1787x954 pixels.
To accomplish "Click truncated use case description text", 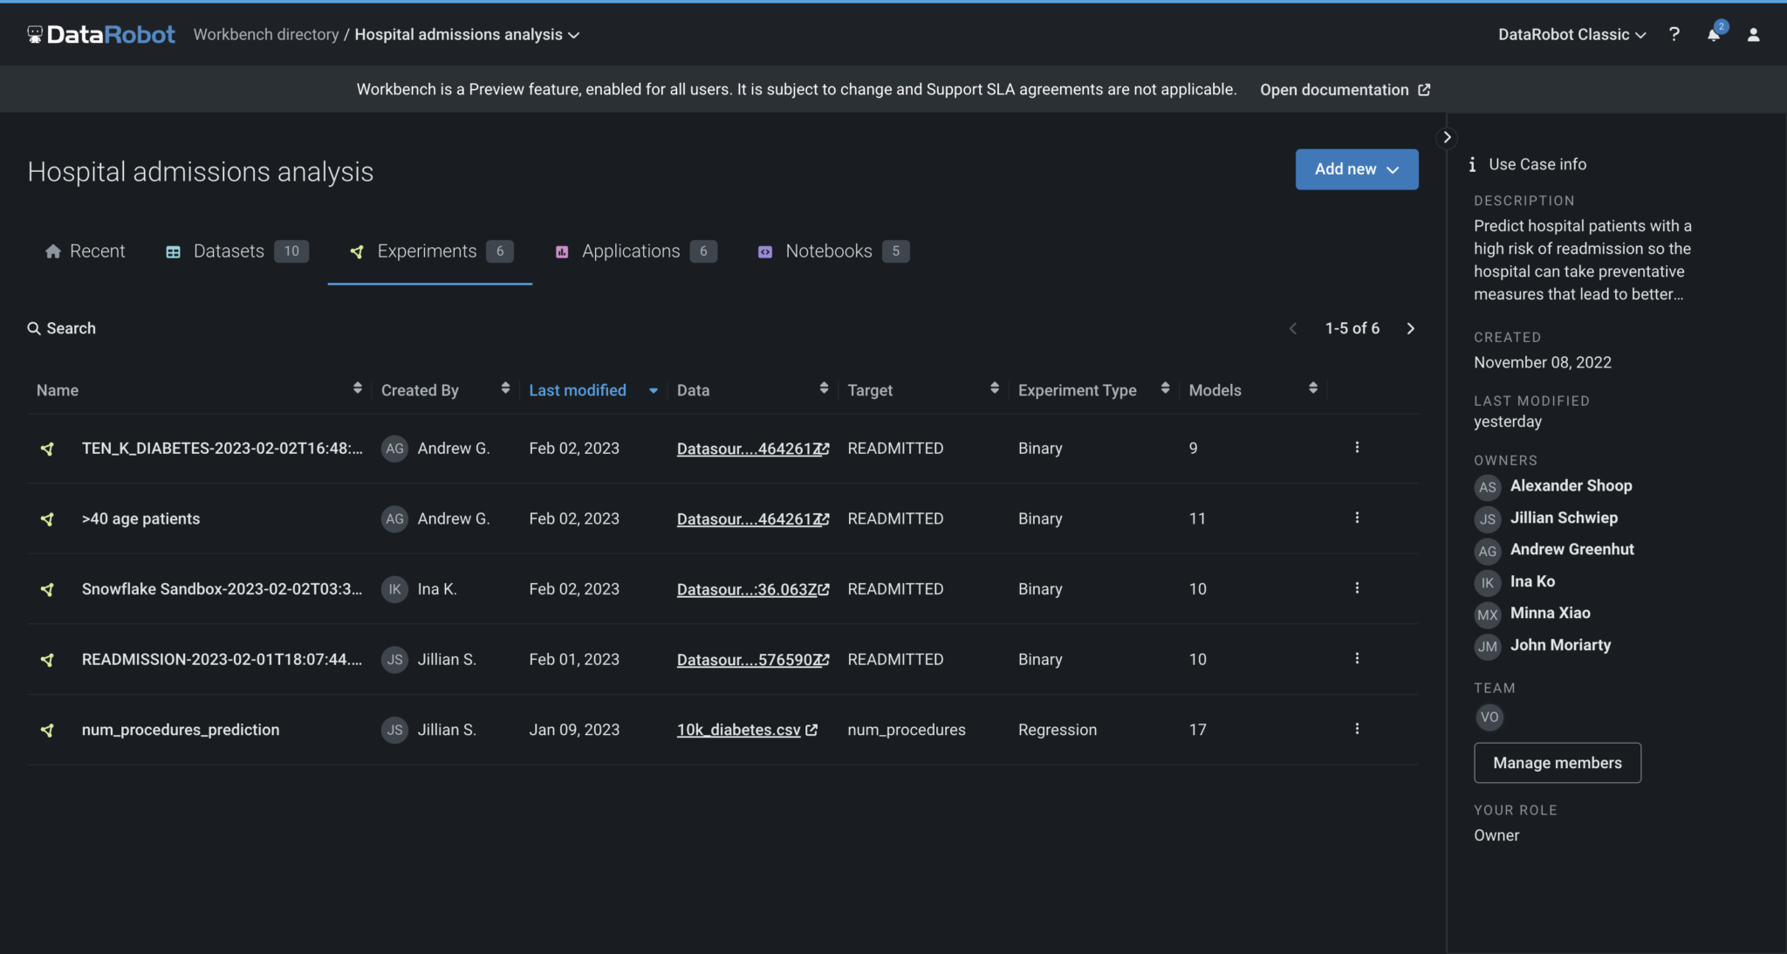I will coord(1583,260).
